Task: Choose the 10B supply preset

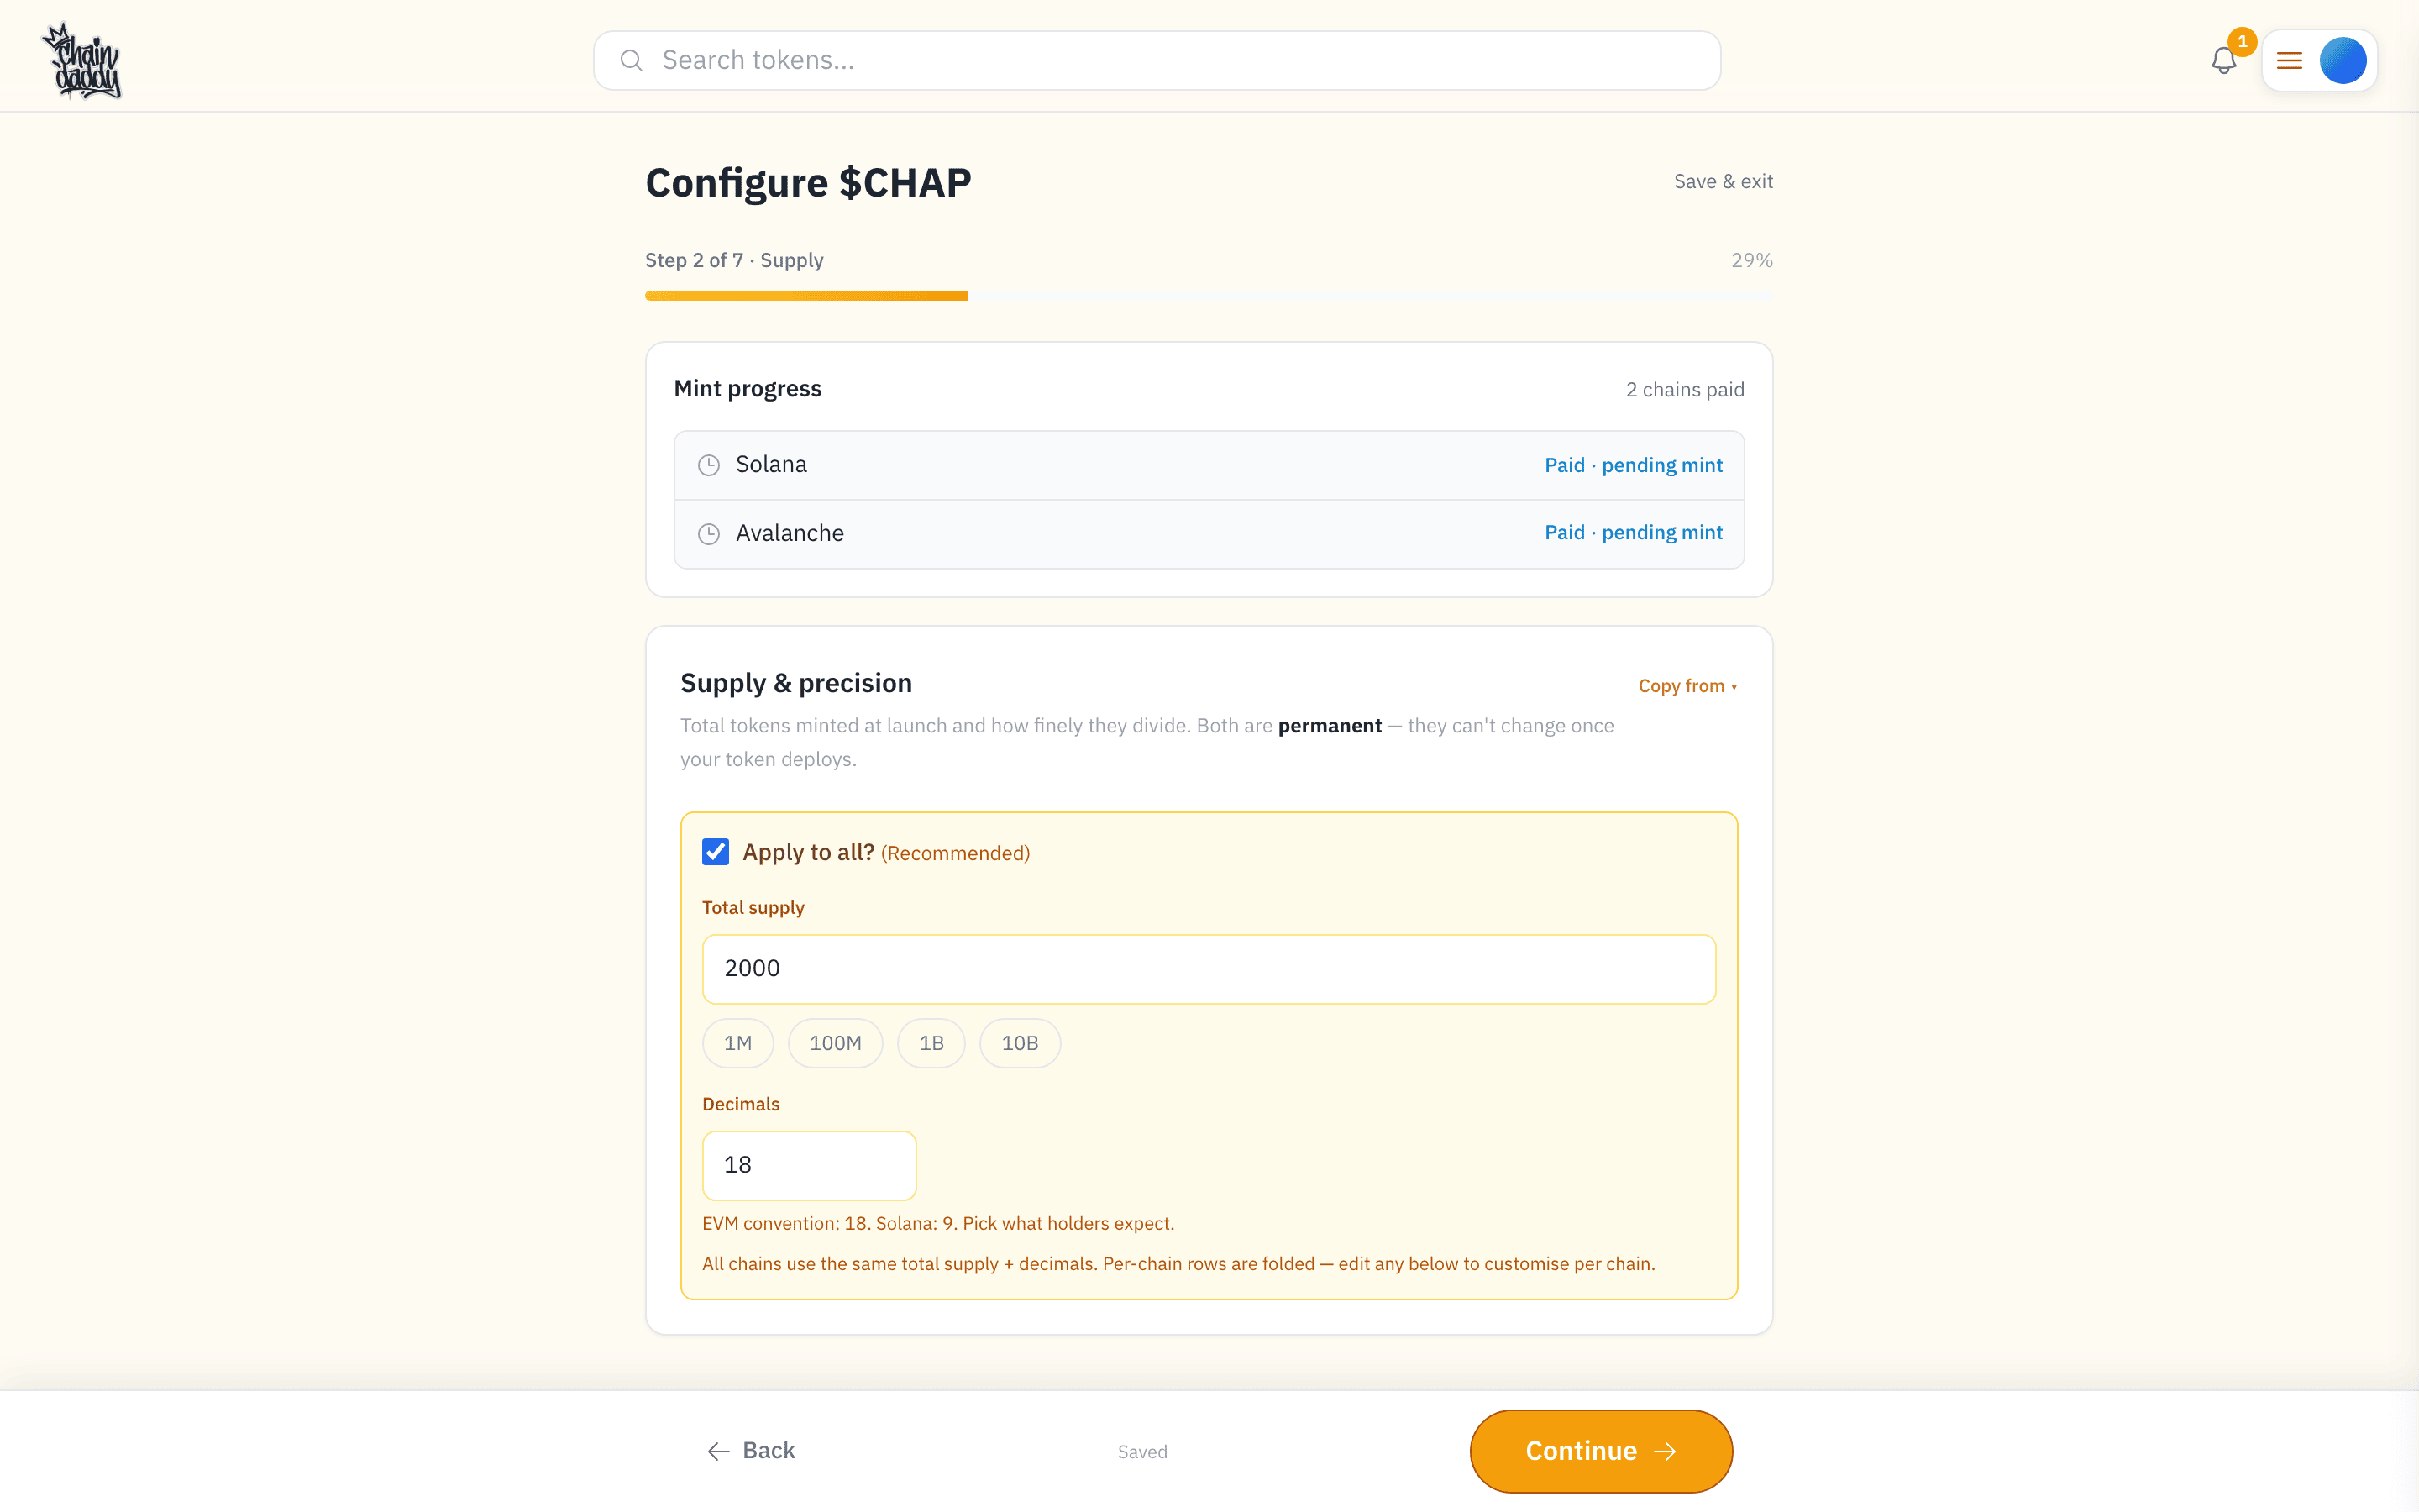Action: click(x=1020, y=1043)
